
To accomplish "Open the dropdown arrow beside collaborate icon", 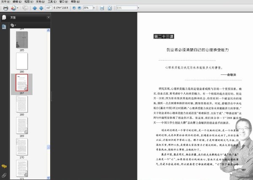I will pos(18,8).
